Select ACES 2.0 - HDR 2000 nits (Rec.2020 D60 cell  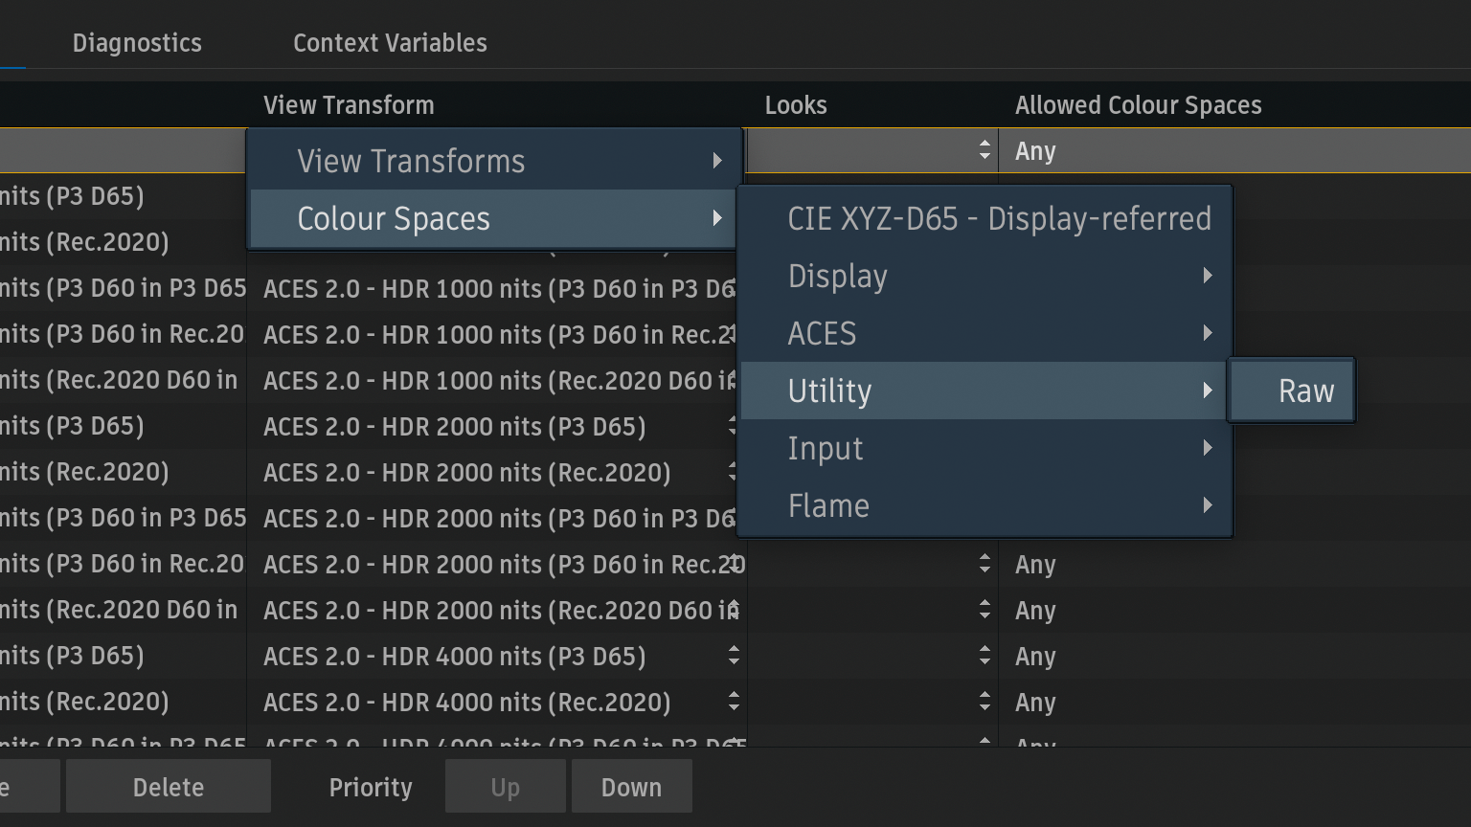[496, 610]
